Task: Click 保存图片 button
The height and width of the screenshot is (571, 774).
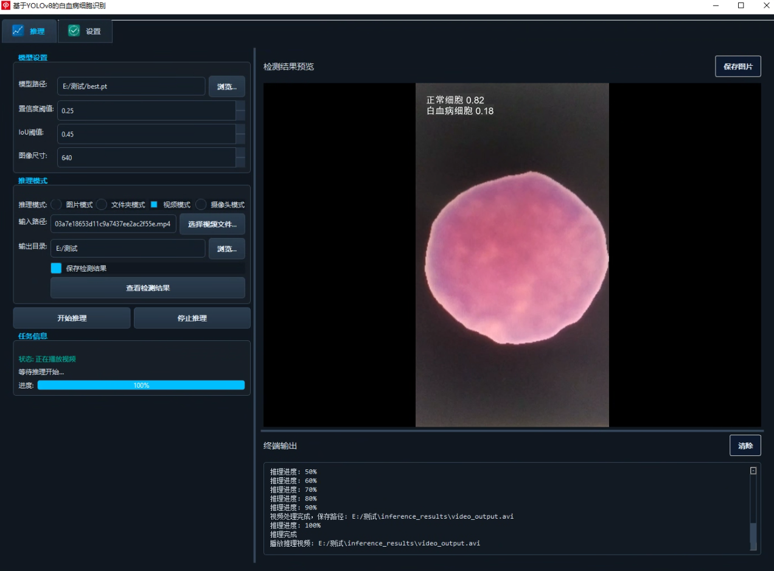Action: [x=738, y=66]
